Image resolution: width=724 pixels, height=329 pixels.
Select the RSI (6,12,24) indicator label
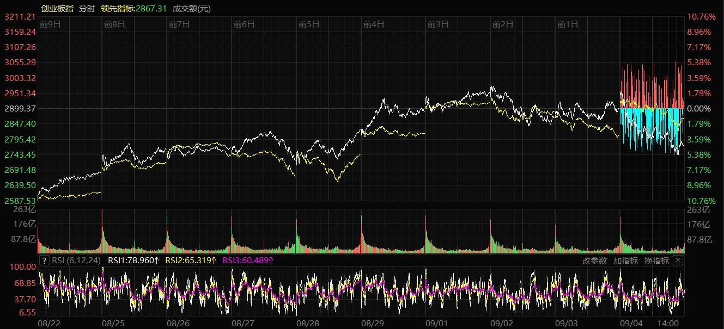pos(76,260)
